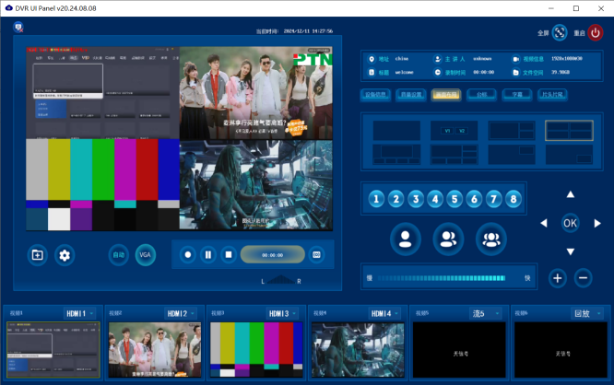
Task: Select camera preset number 4
Action: pyautogui.click(x=435, y=199)
